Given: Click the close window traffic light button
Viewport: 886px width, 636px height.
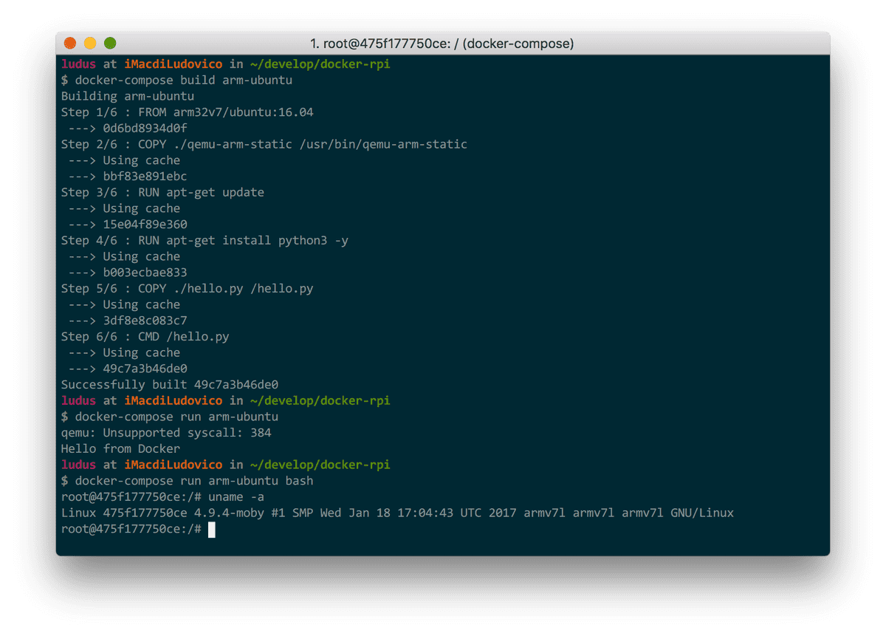Looking at the screenshot, I should coord(70,44).
